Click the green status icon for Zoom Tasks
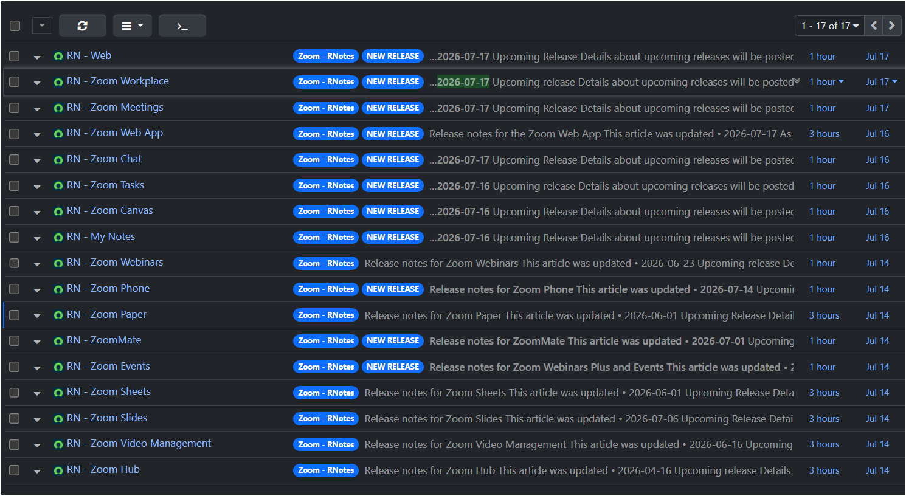Viewport: 906px width, 496px height. tap(58, 186)
